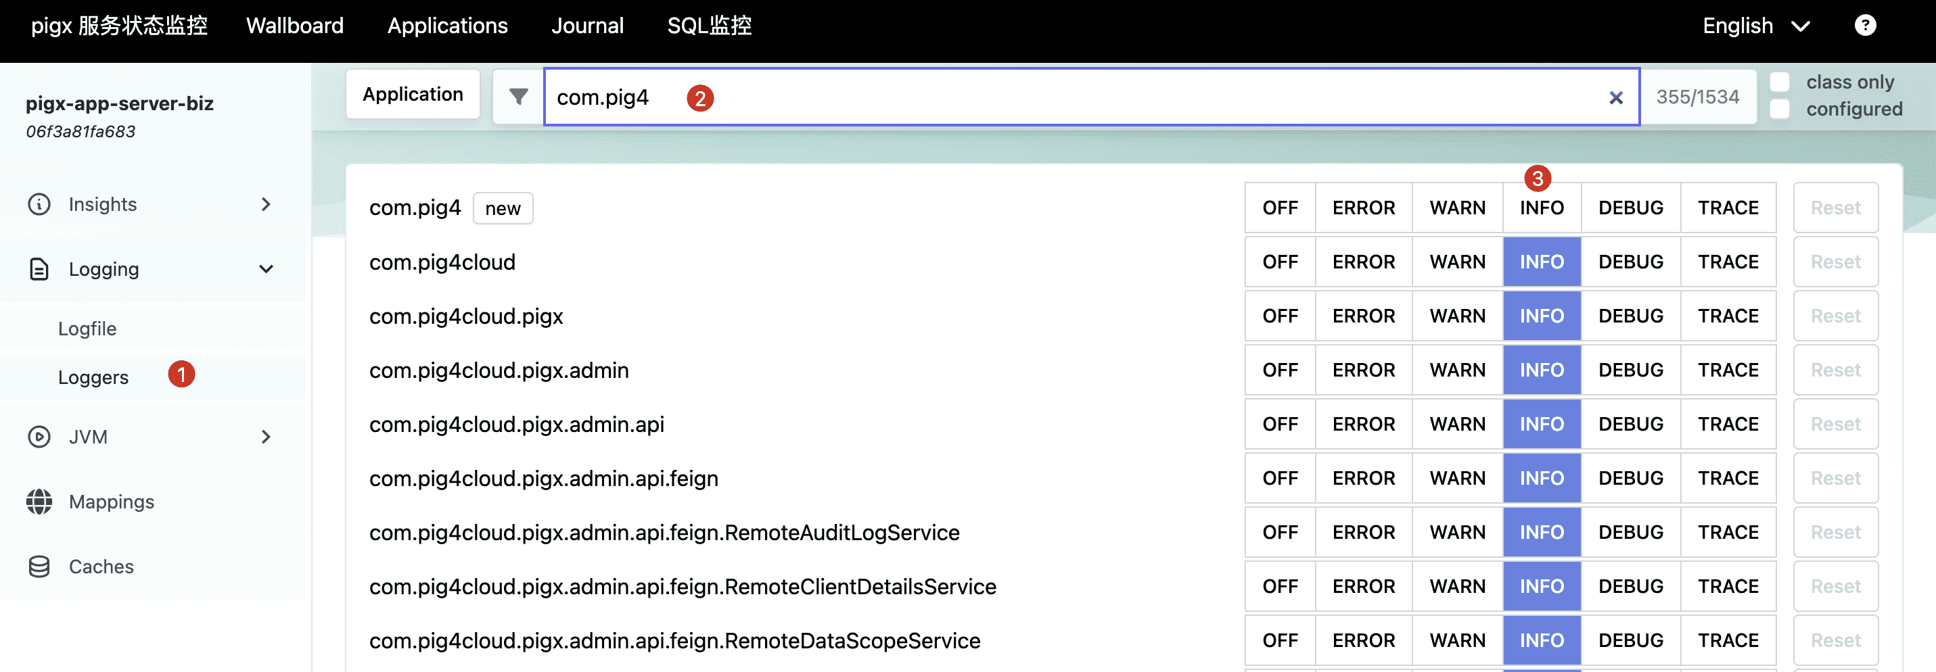This screenshot has width=1936, height=672.
Task: Expand the Insights sidebar section
Action: pyautogui.click(x=265, y=204)
